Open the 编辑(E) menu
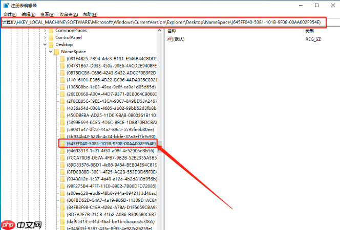340x230 pixels. click(29, 14)
